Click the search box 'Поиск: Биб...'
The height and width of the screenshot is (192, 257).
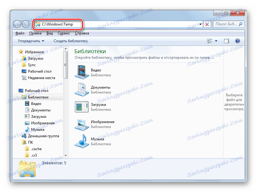(228, 24)
